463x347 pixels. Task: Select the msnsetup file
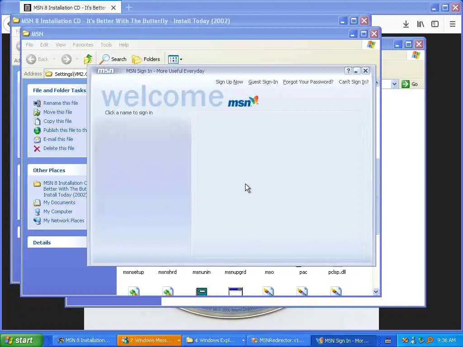pos(133,272)
